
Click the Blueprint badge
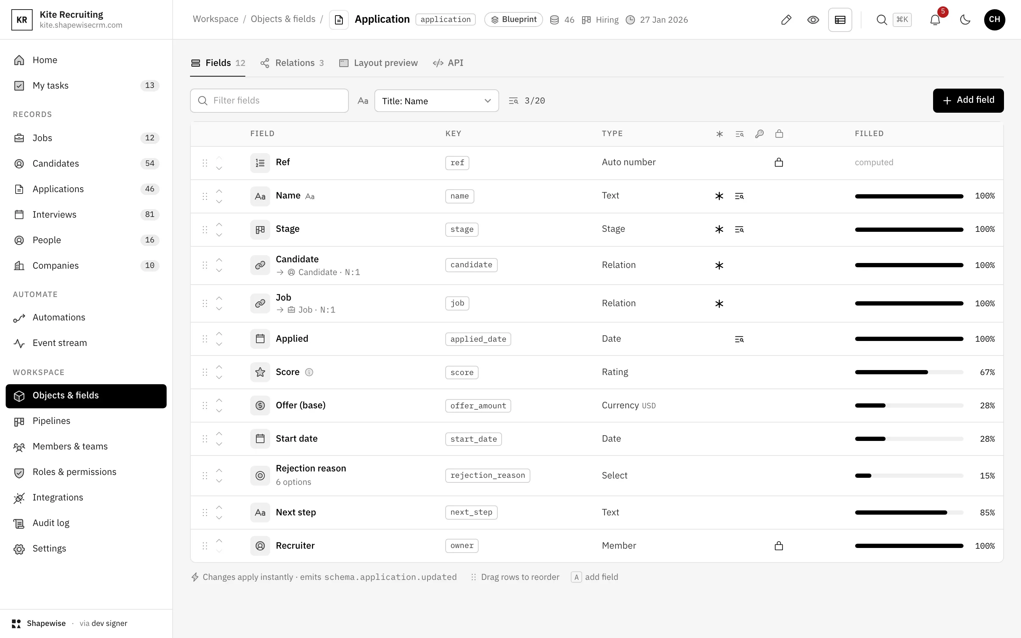pyautogui.click(x=513, y=19)
